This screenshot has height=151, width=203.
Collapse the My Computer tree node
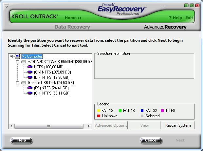(x=11, y=56)
